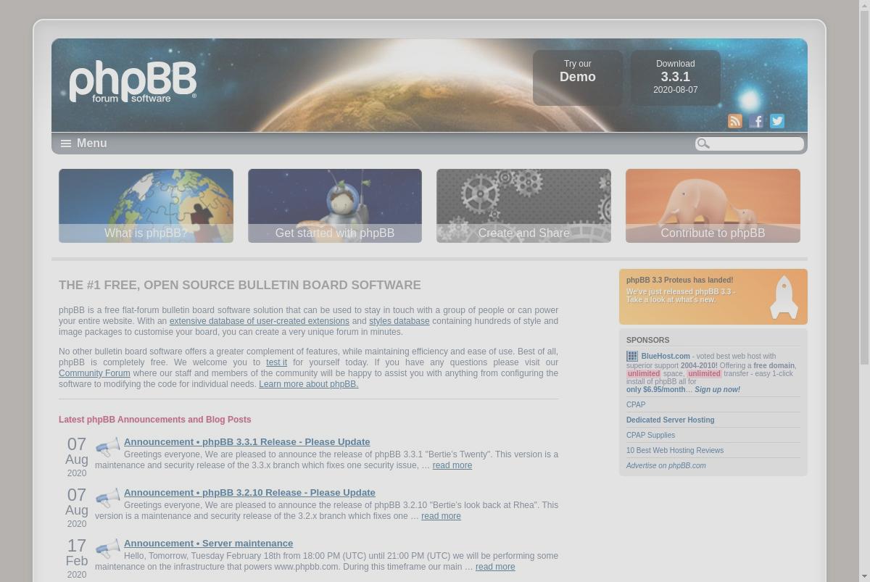The height and width of the screenshot is (582, 870).
Task: Open the Menu bar item
Action: pos(83,144)
